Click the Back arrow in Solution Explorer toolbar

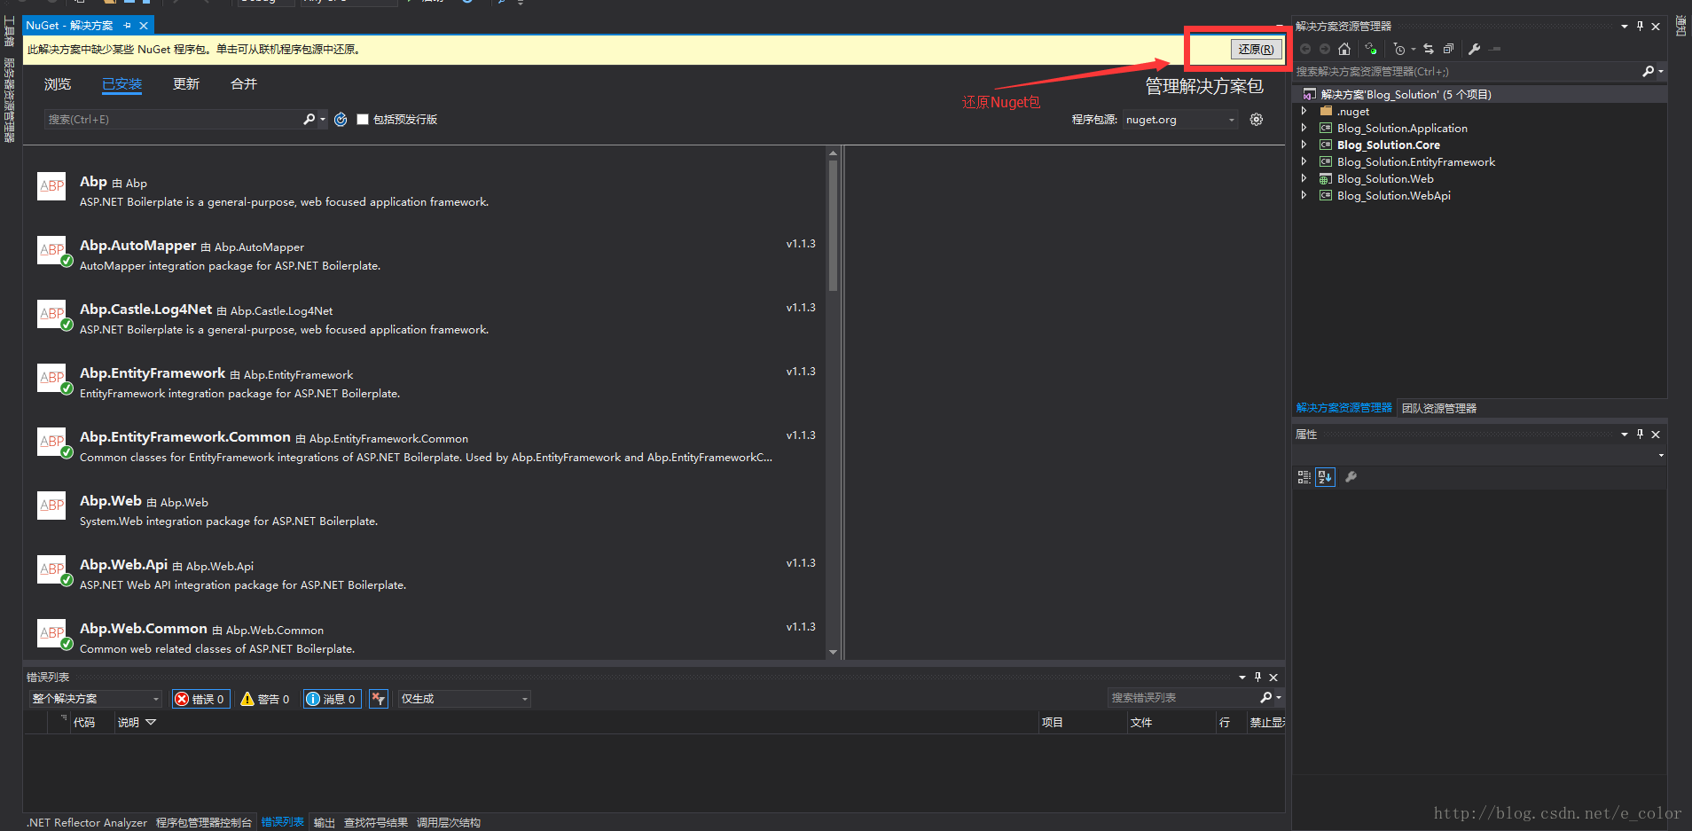pyautogui.click(x=1305, y=49)
